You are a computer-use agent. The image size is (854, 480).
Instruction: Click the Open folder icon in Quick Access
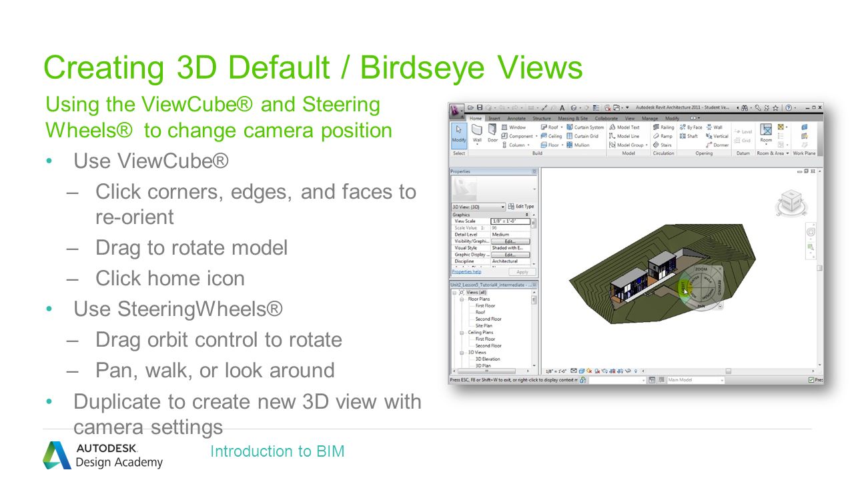pos(471,107)
